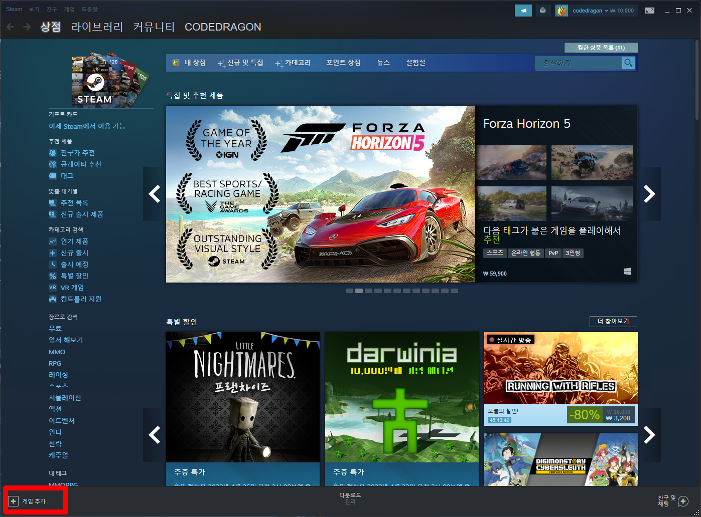Click the 더 찾아보기 button
The image size is (701, 517).
click(x=613, y=321)
